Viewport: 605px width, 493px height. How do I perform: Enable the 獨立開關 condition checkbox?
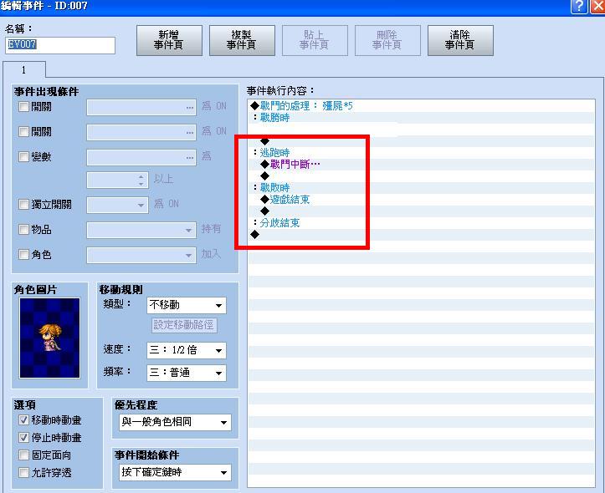coord(23,204)
